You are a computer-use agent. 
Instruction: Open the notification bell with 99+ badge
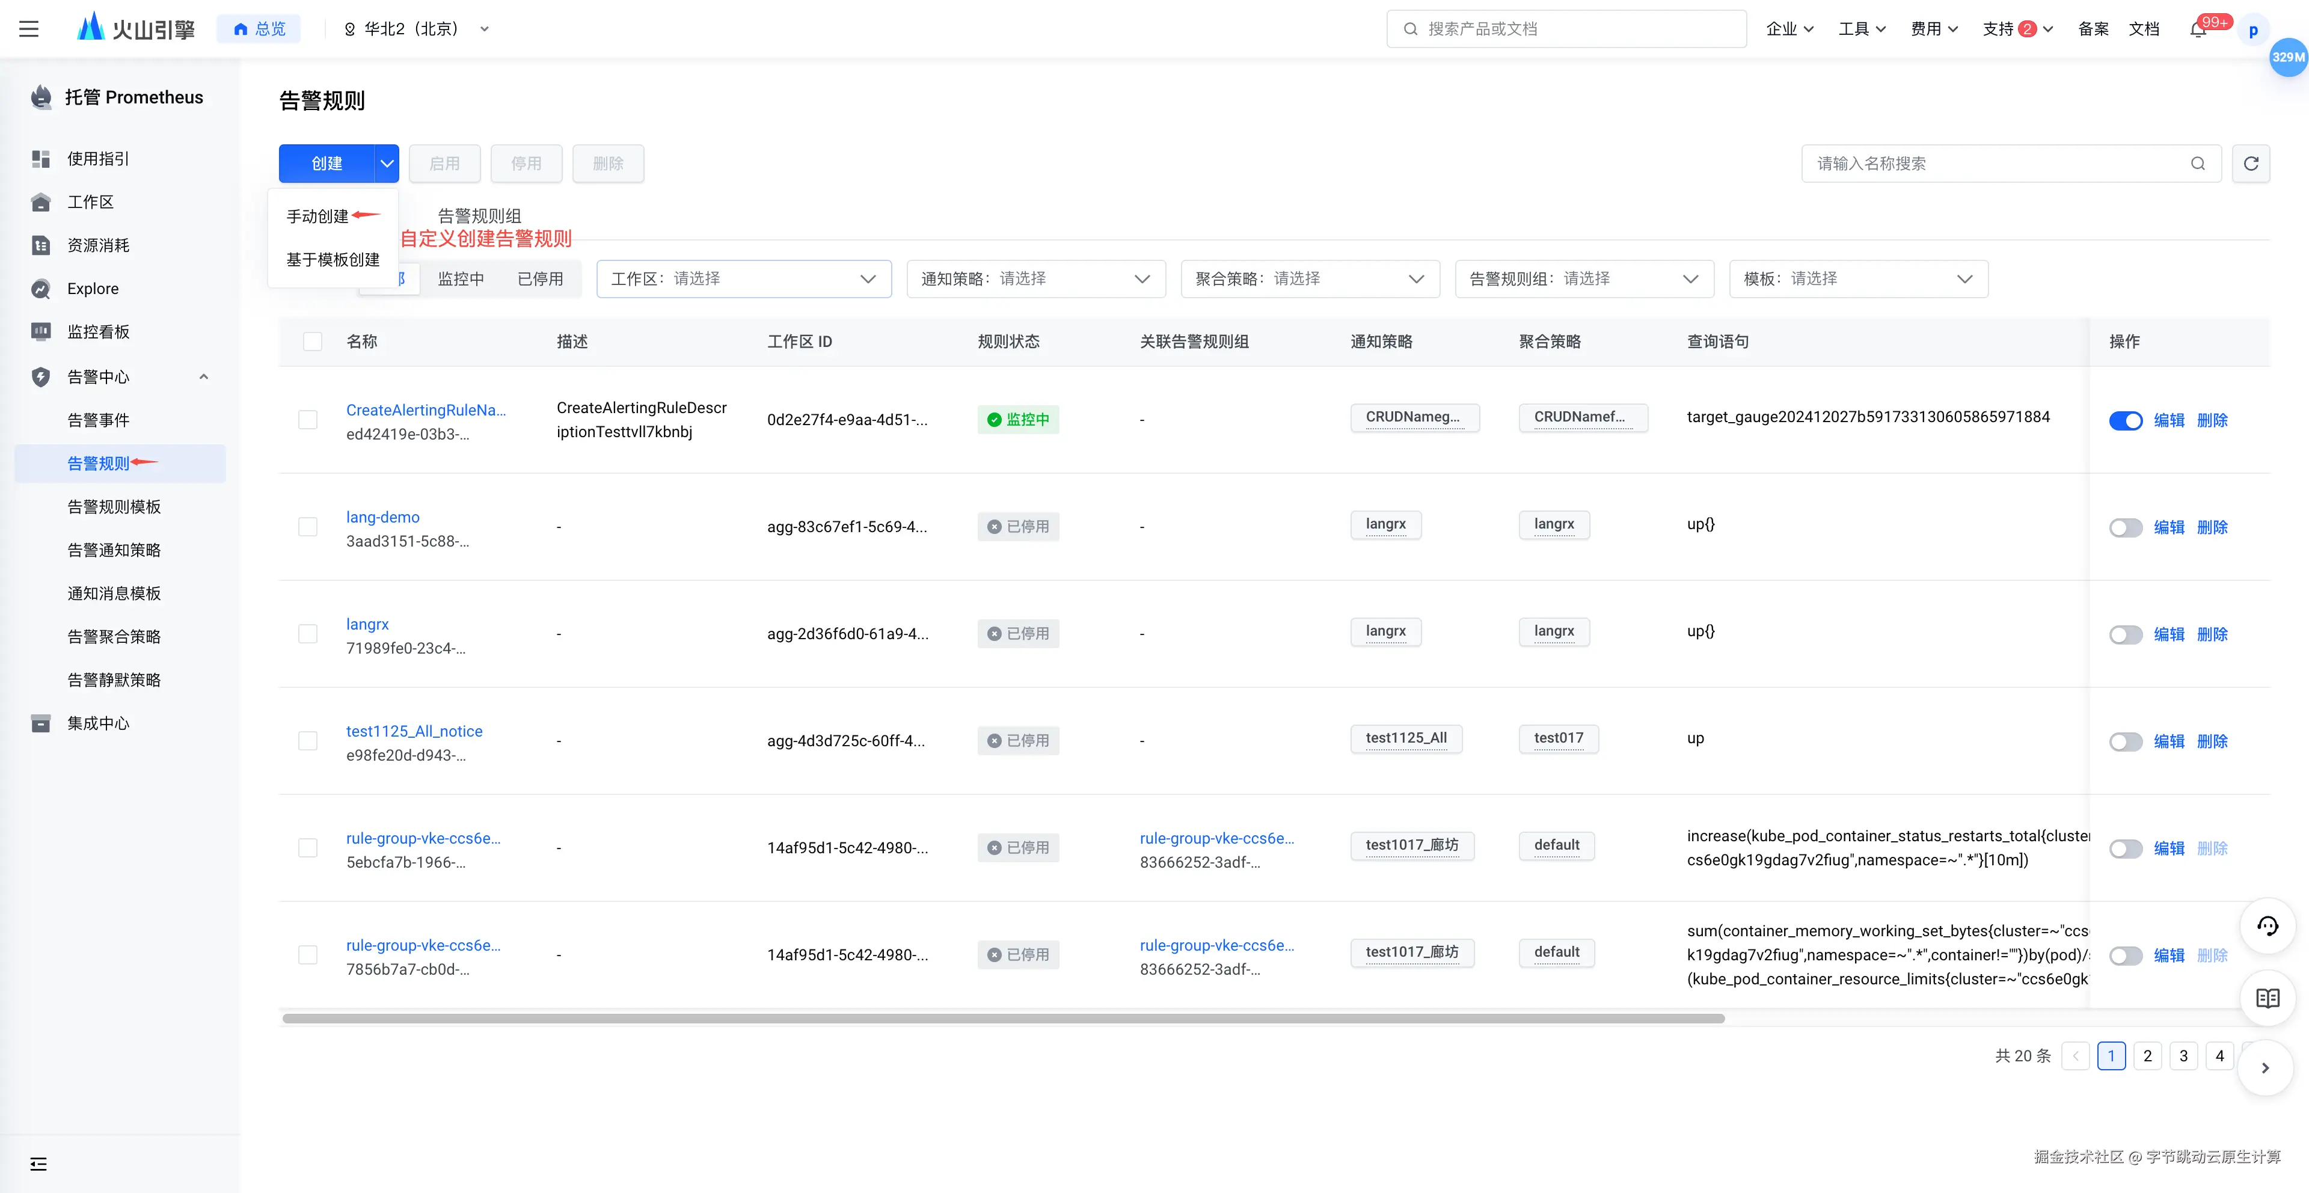point(2198,29)
